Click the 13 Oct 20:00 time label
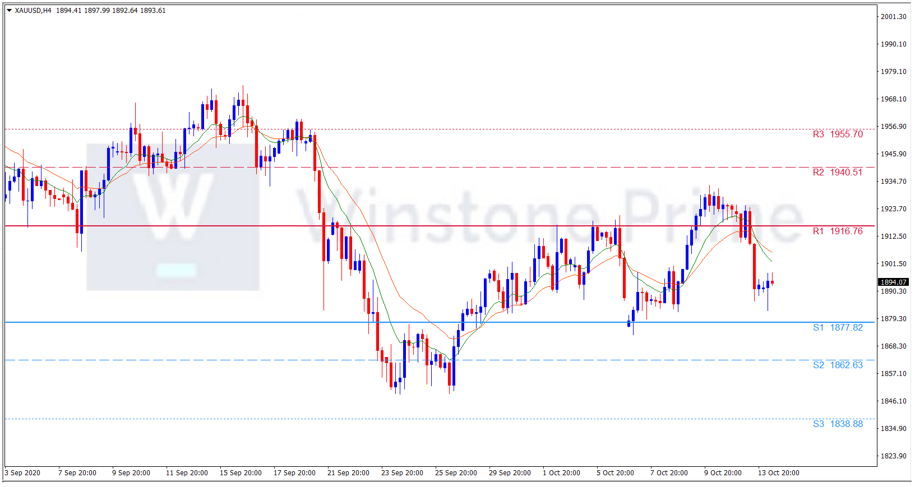The image size is (915, 487). coord(779,473)
